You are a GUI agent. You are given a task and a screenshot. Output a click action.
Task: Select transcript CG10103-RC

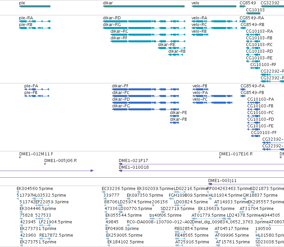(253, 48)
